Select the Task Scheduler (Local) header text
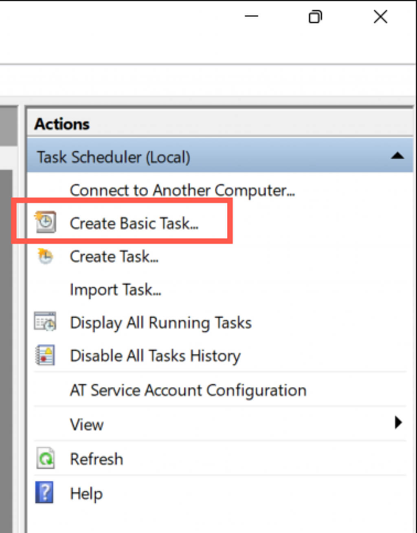 (114, 157)
